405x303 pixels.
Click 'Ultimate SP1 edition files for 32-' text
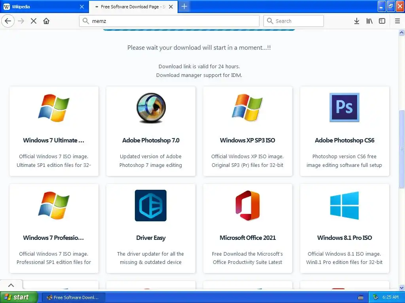tap(54, 165)
